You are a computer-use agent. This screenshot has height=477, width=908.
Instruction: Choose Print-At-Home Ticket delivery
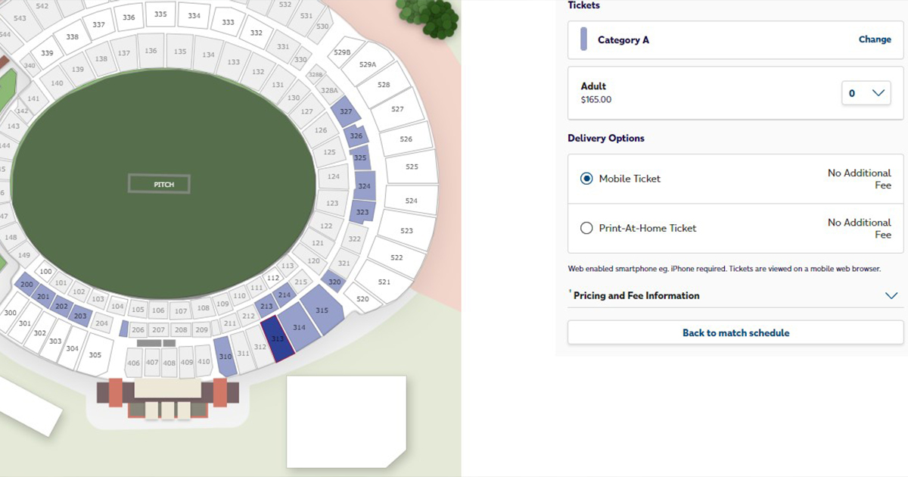coord(586,228)
